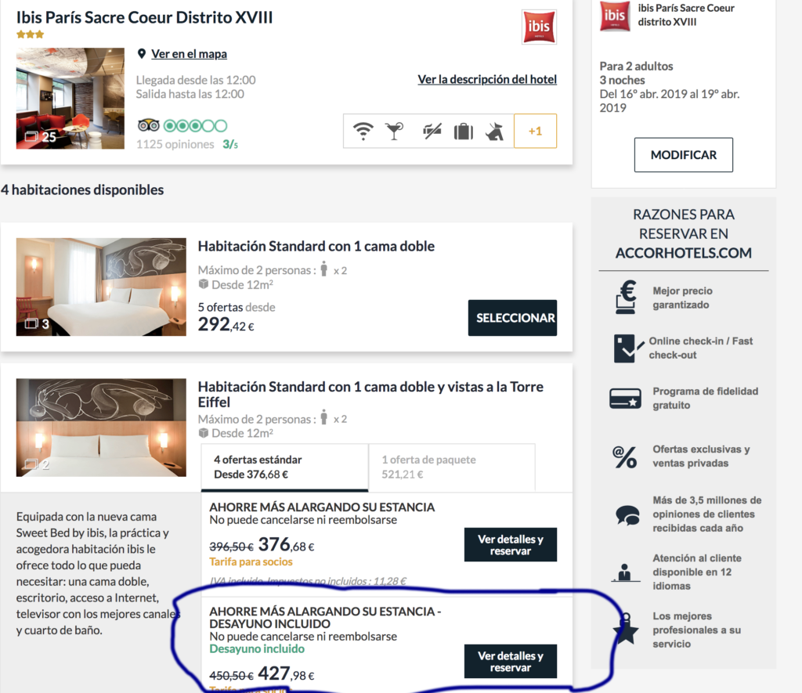Click the map pin icon next to Ver en el mapa
Viewport: 802px width, 693px height.
pos(142,54)
